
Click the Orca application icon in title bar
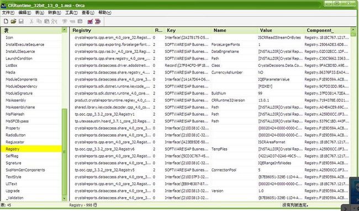click(3, 6)
